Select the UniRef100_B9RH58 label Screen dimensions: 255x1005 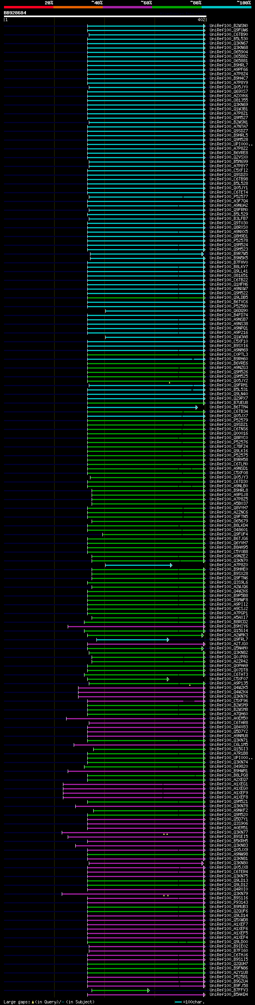(229, 460)
